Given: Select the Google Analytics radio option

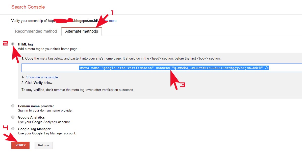Looking at the screenshot, I should pyautogui.click(x=13, y=117).
